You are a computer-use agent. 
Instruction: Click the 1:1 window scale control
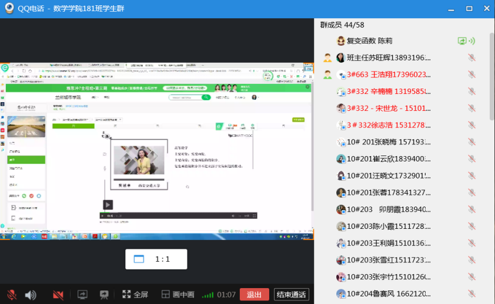click(x=156, y=259)
